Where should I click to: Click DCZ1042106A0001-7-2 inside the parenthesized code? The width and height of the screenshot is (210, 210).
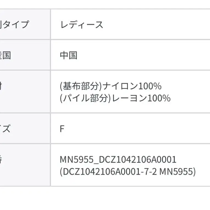[109, 172]
